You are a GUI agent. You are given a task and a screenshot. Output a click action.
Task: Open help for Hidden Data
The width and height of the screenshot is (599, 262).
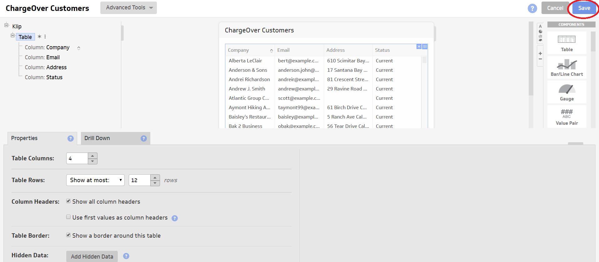click(x=126, y=256)
